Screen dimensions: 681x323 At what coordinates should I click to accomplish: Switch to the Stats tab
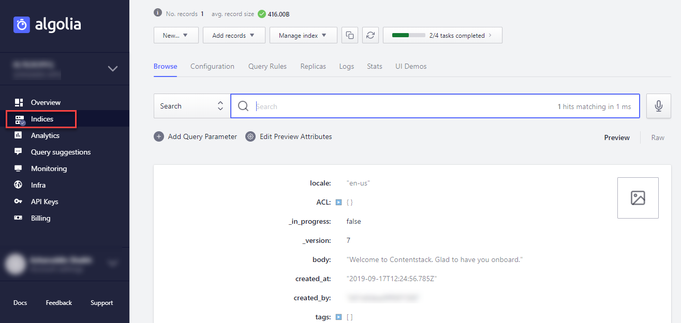pos(375,67)
